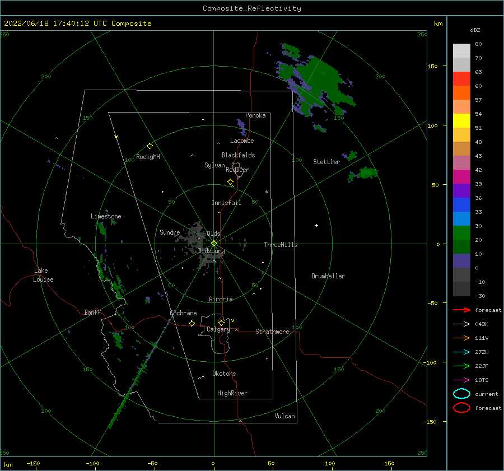
Task: Click the RockyMH label
Action: tap(148, 157)
